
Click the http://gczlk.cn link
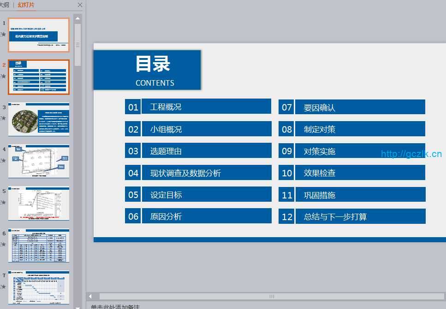click(411, 154)
